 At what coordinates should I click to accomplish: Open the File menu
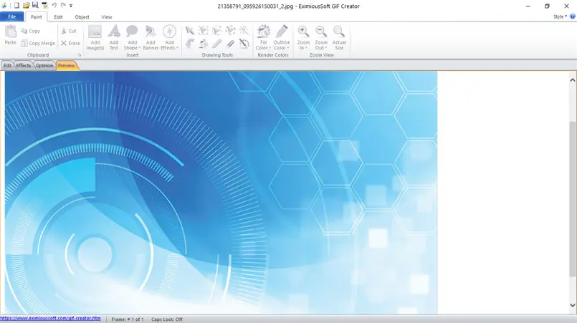(11, 16)
